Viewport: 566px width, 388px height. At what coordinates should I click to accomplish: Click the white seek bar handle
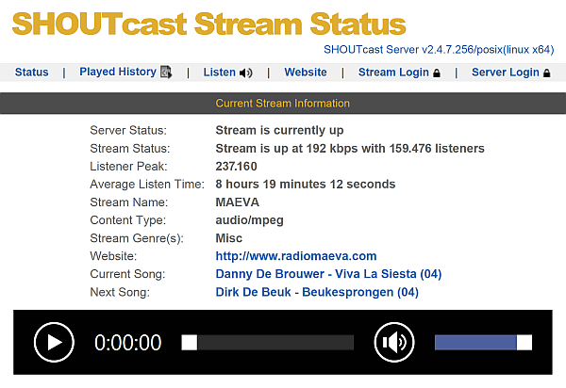[x=190, y=342]
